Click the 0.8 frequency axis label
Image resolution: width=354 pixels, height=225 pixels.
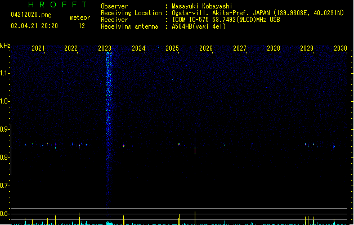click(5, 157)
